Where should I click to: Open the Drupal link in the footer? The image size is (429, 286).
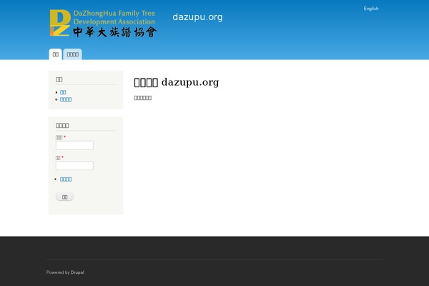point(77,272)
